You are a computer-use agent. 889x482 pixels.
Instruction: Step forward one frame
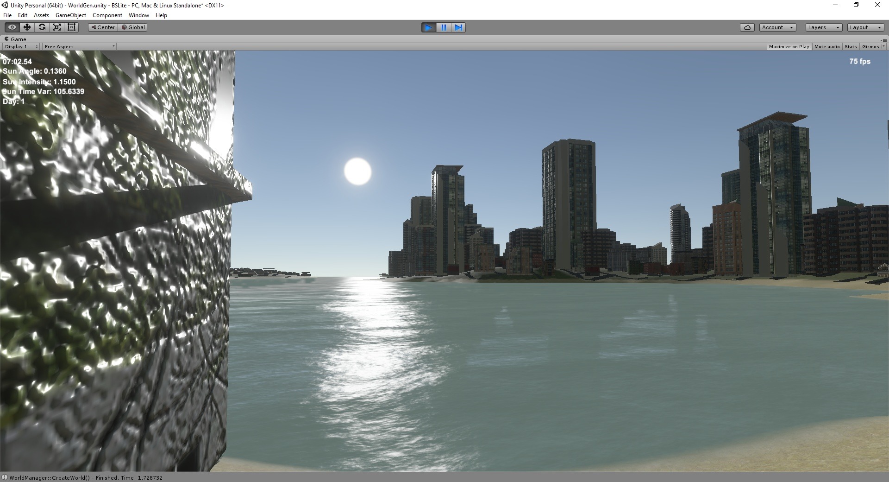pyautogui.click(x=458, y=27)
